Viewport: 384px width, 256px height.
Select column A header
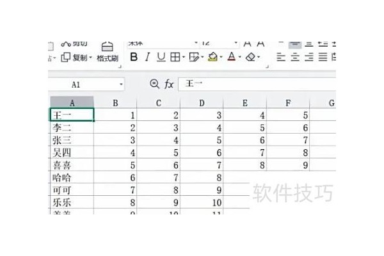coord(72,102)
